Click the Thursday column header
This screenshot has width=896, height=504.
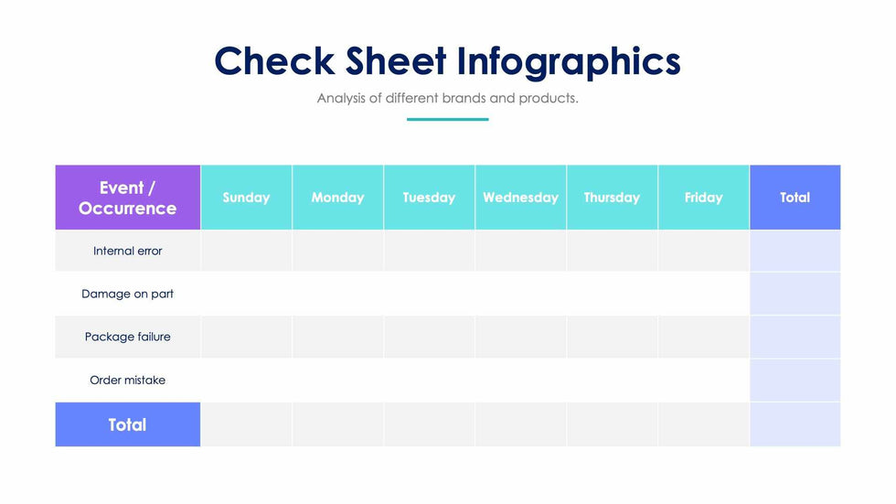(x=612, y=198)
